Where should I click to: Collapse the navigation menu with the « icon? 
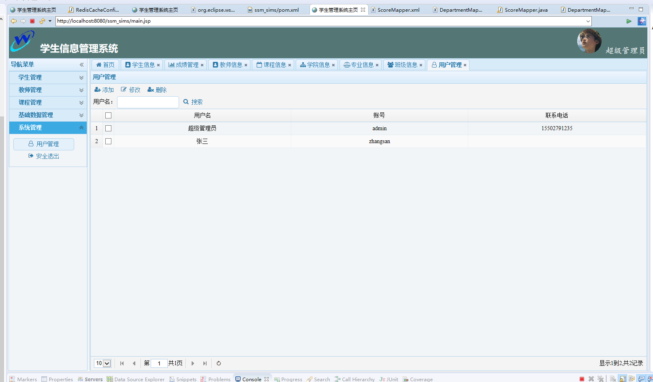coord(81,64)
